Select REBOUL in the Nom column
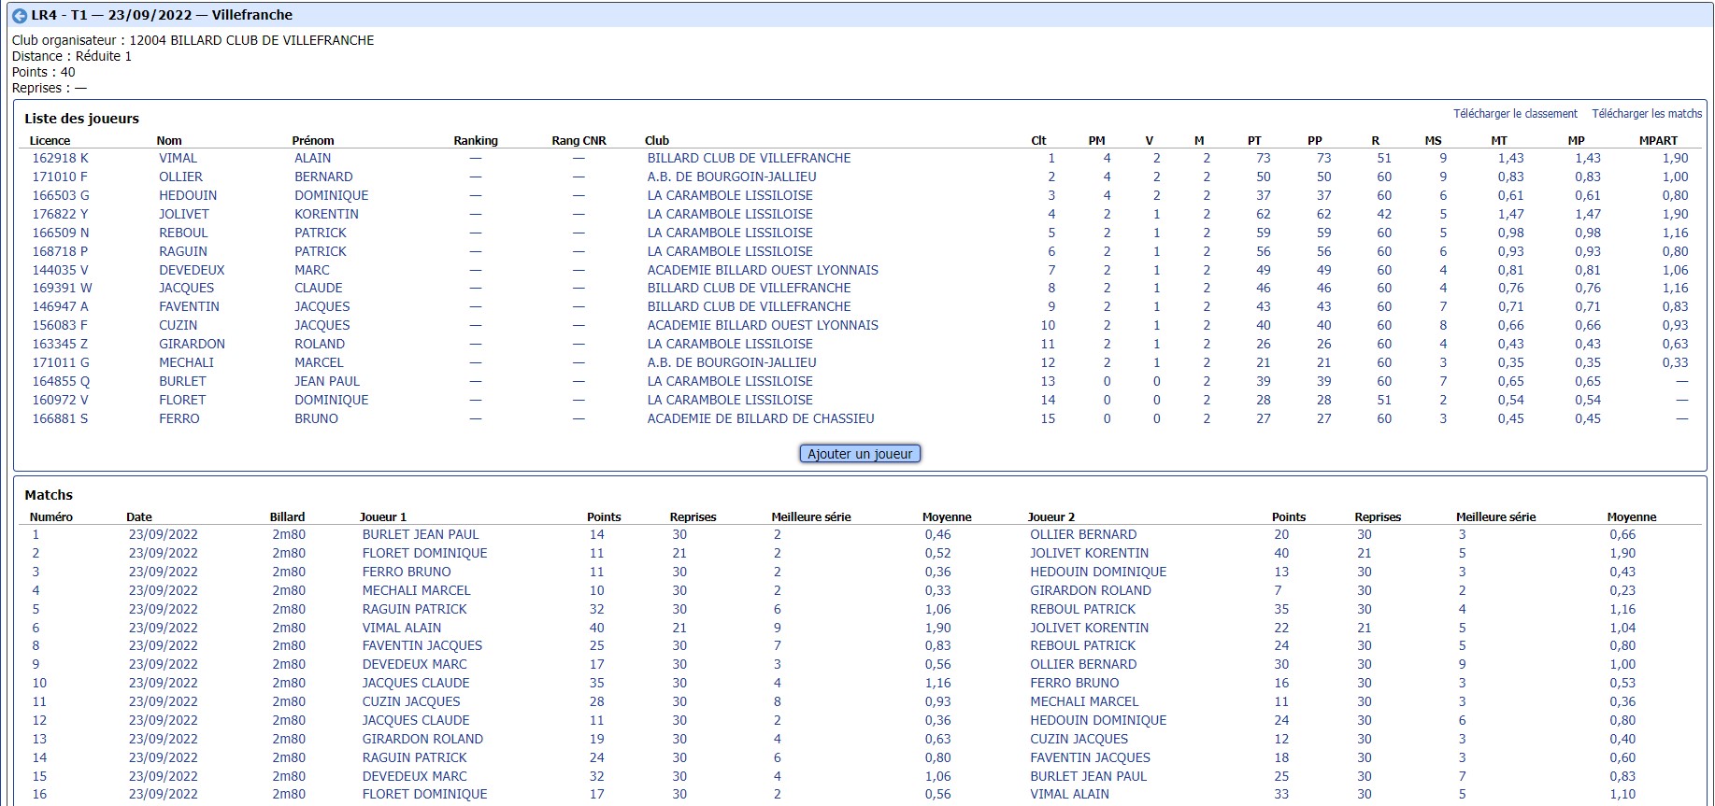This screenshot has height=806, width=1715. click(183, 233)
